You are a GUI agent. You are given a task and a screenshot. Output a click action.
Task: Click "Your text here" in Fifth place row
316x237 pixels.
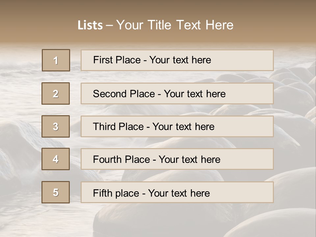(x=179, y=193)
